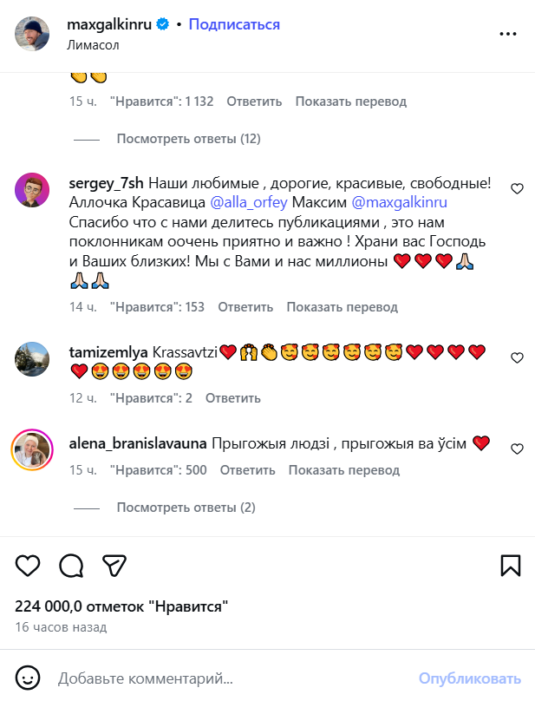Share the post with the paper plane icon
This screenshot has width=535, height=701.
pos(114,566)
